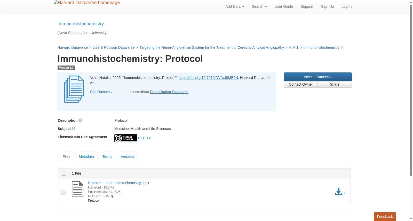Click the Word document file icon
413x221 pixels.
point(77,189)
